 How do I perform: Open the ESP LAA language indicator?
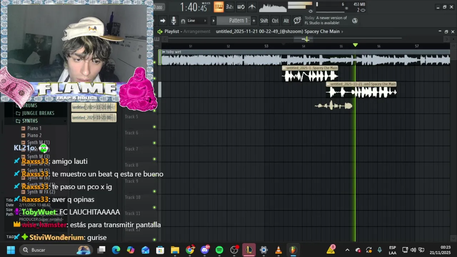point(392,250)
